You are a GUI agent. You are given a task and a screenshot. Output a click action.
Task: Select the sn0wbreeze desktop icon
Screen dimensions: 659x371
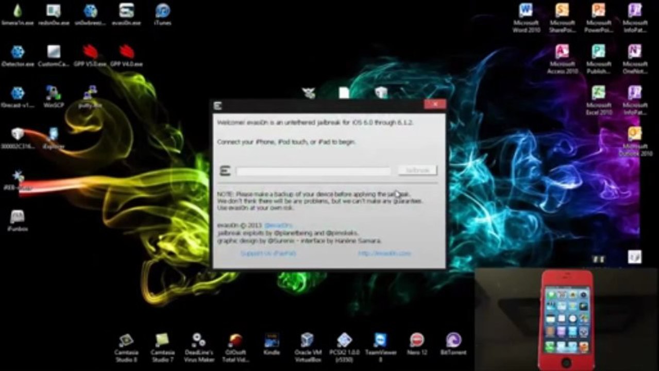90,14
